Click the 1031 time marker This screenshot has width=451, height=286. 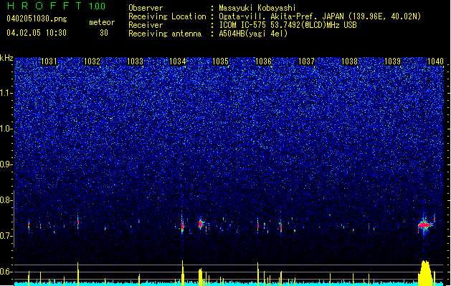pos(49,61)
